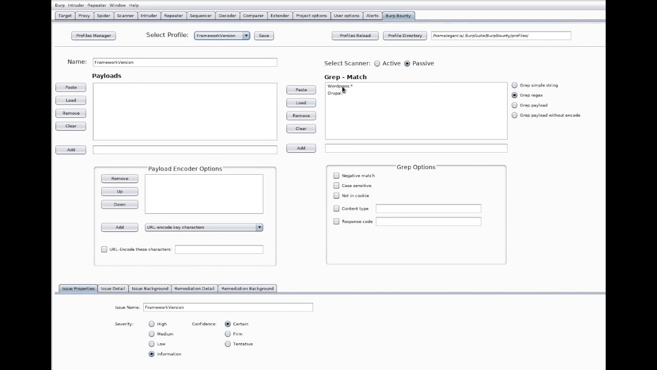Viewport: 657px width, 370px height.
Task: Set severity to Medium
Action: (151, 334)
